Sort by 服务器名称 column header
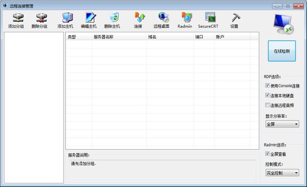The image size is (307, 187). [x=119, y=37]
